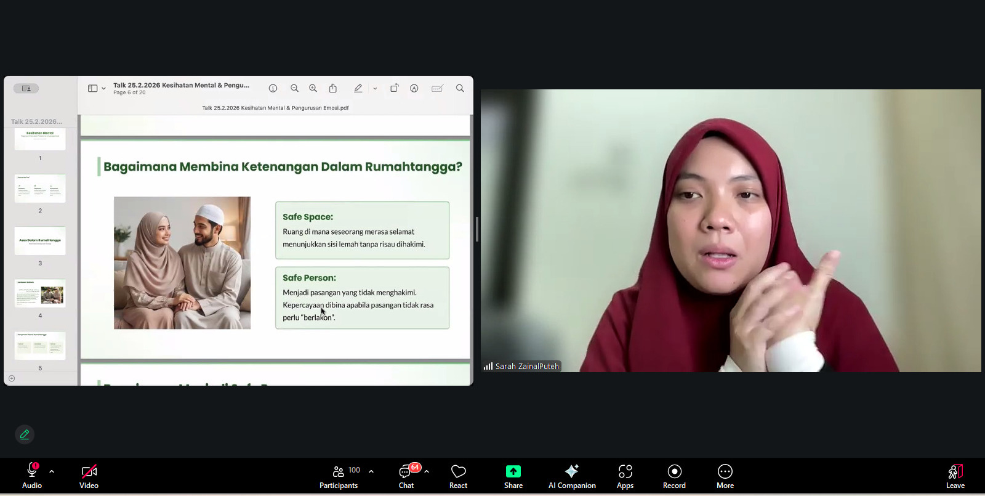985x496 pixels.
Task: Select page 4 thumbnail in sidebar
Action: click(40, 294)
